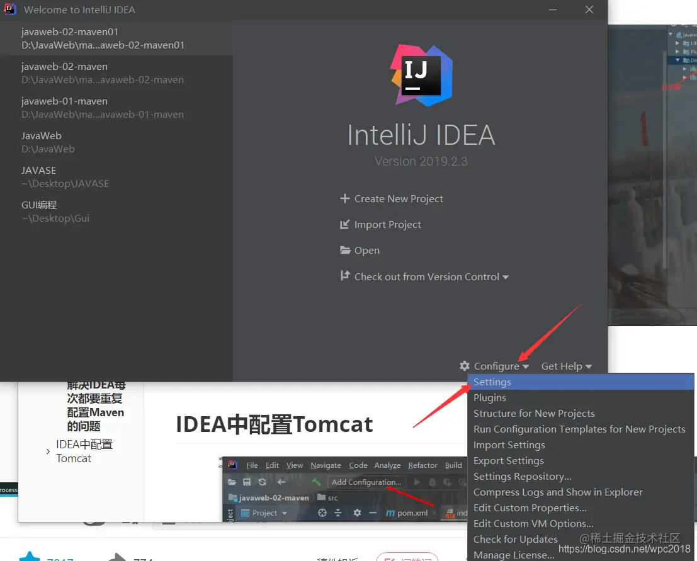This screenshot has height=561, width=697.
Task: Choose Run Configuration Templates for New Projects
Action: coord(581,429)
